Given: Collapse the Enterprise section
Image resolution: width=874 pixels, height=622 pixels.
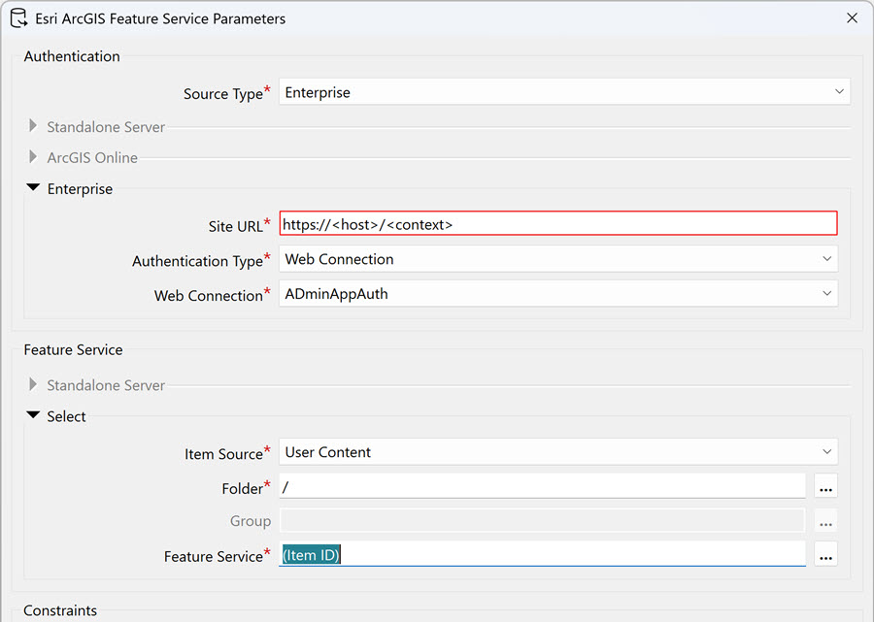Looking at the screenshot, I should (33, 188).
